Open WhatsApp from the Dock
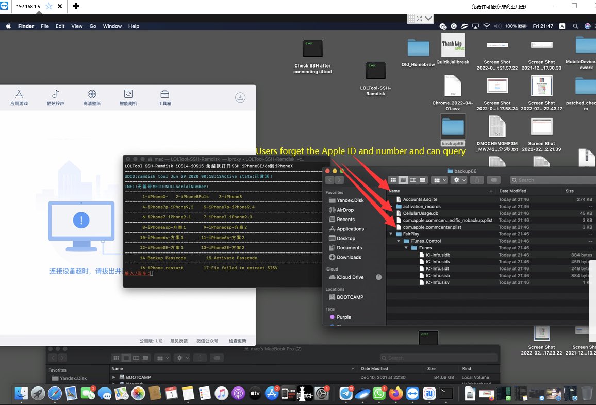The height and width of the screenshot is (405, 596). 379,394
